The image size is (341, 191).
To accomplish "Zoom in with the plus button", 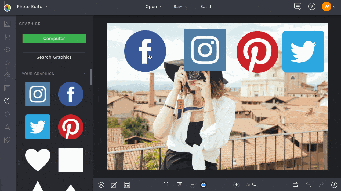I will pyautogui.click(x=236, y=185).
